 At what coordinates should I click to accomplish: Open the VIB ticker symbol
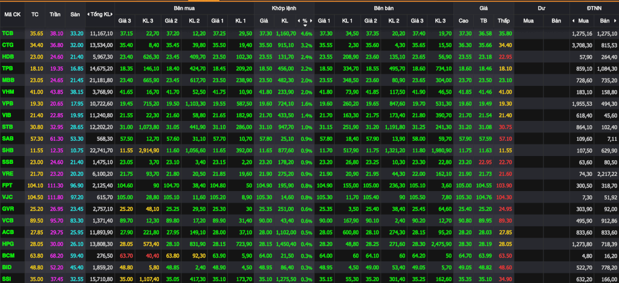pos(7,114)
